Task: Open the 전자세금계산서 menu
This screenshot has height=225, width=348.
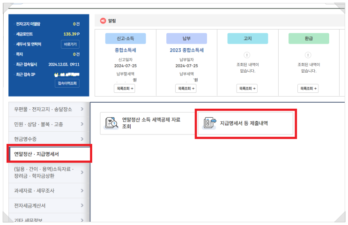Action: 49,205
